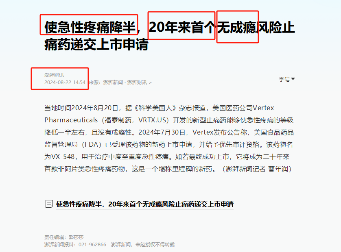Click the boxed 无成瘾 headline text
The height and width of the screenshot is (252, 341).
[236, 27]
